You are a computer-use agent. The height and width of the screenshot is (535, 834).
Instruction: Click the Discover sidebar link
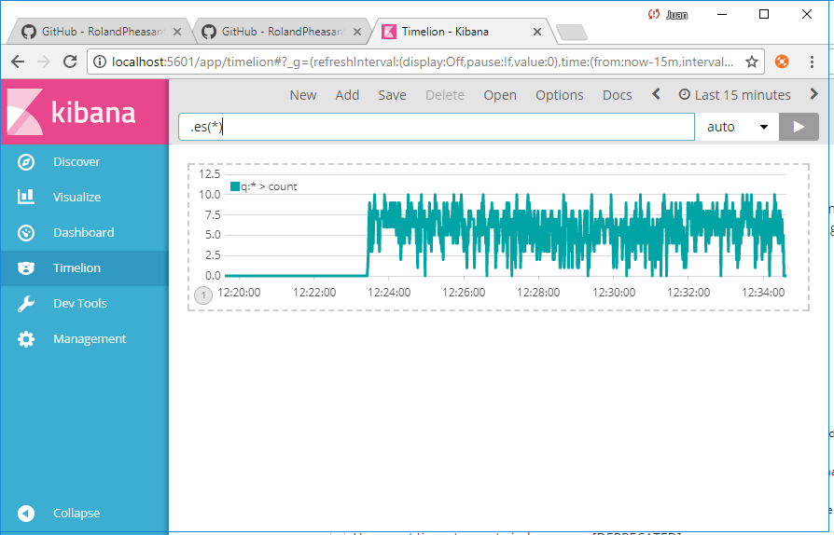[x=76, y=162]
